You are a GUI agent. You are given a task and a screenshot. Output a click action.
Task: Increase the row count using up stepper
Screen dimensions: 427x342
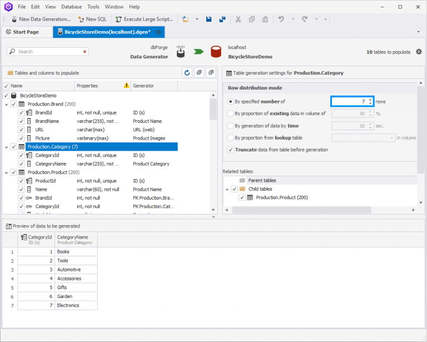370,100
